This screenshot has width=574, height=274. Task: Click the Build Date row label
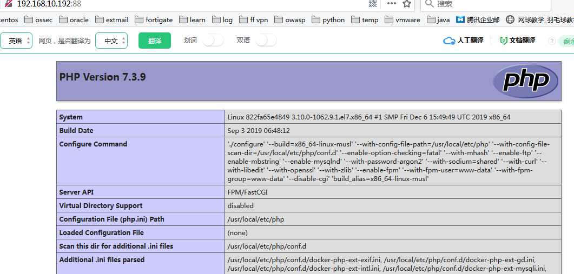[x=76, y=131]
